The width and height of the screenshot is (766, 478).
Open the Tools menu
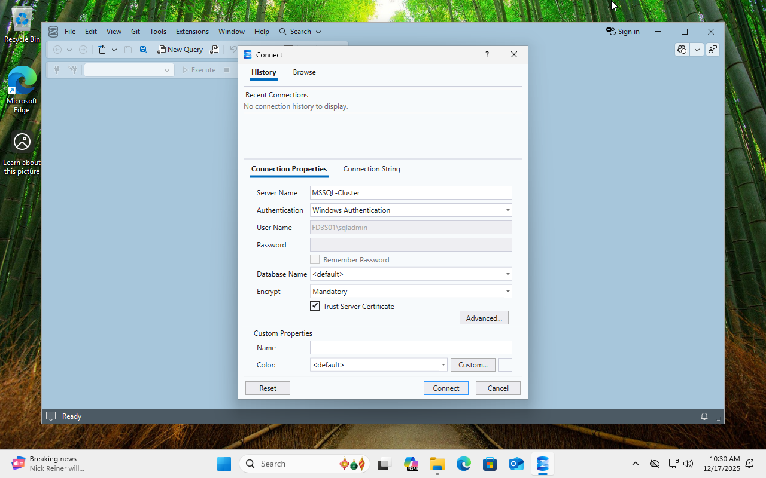click(158, 32)
